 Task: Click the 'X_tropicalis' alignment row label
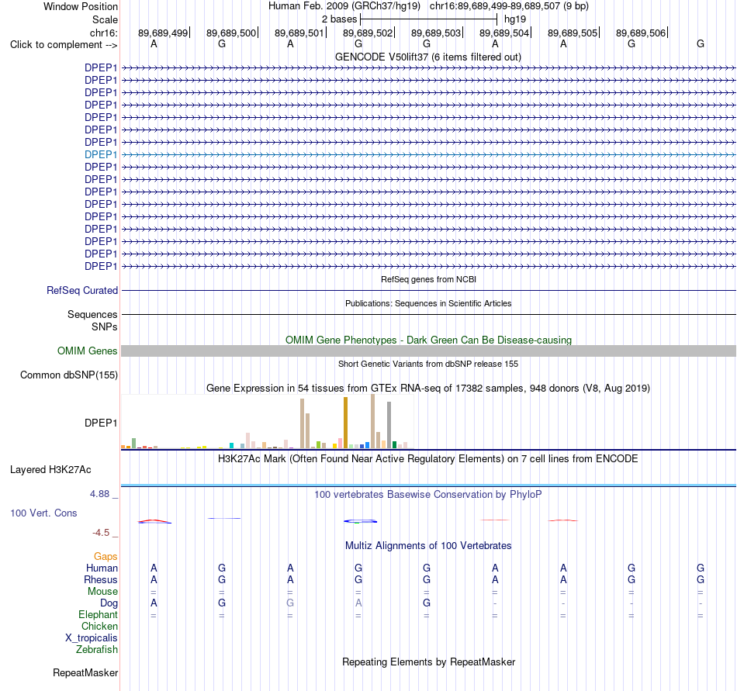[92, 638]
